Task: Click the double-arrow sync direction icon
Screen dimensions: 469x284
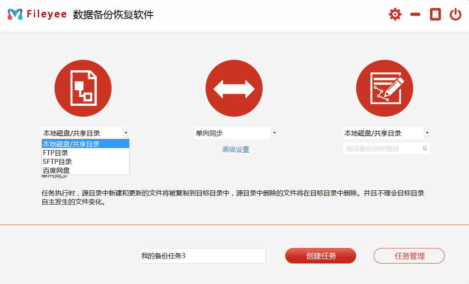Action: 234,88
